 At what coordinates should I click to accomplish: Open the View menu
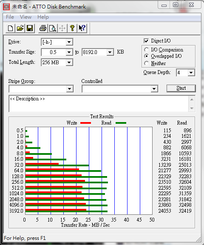pyautogui.click(x=25, y=17)
